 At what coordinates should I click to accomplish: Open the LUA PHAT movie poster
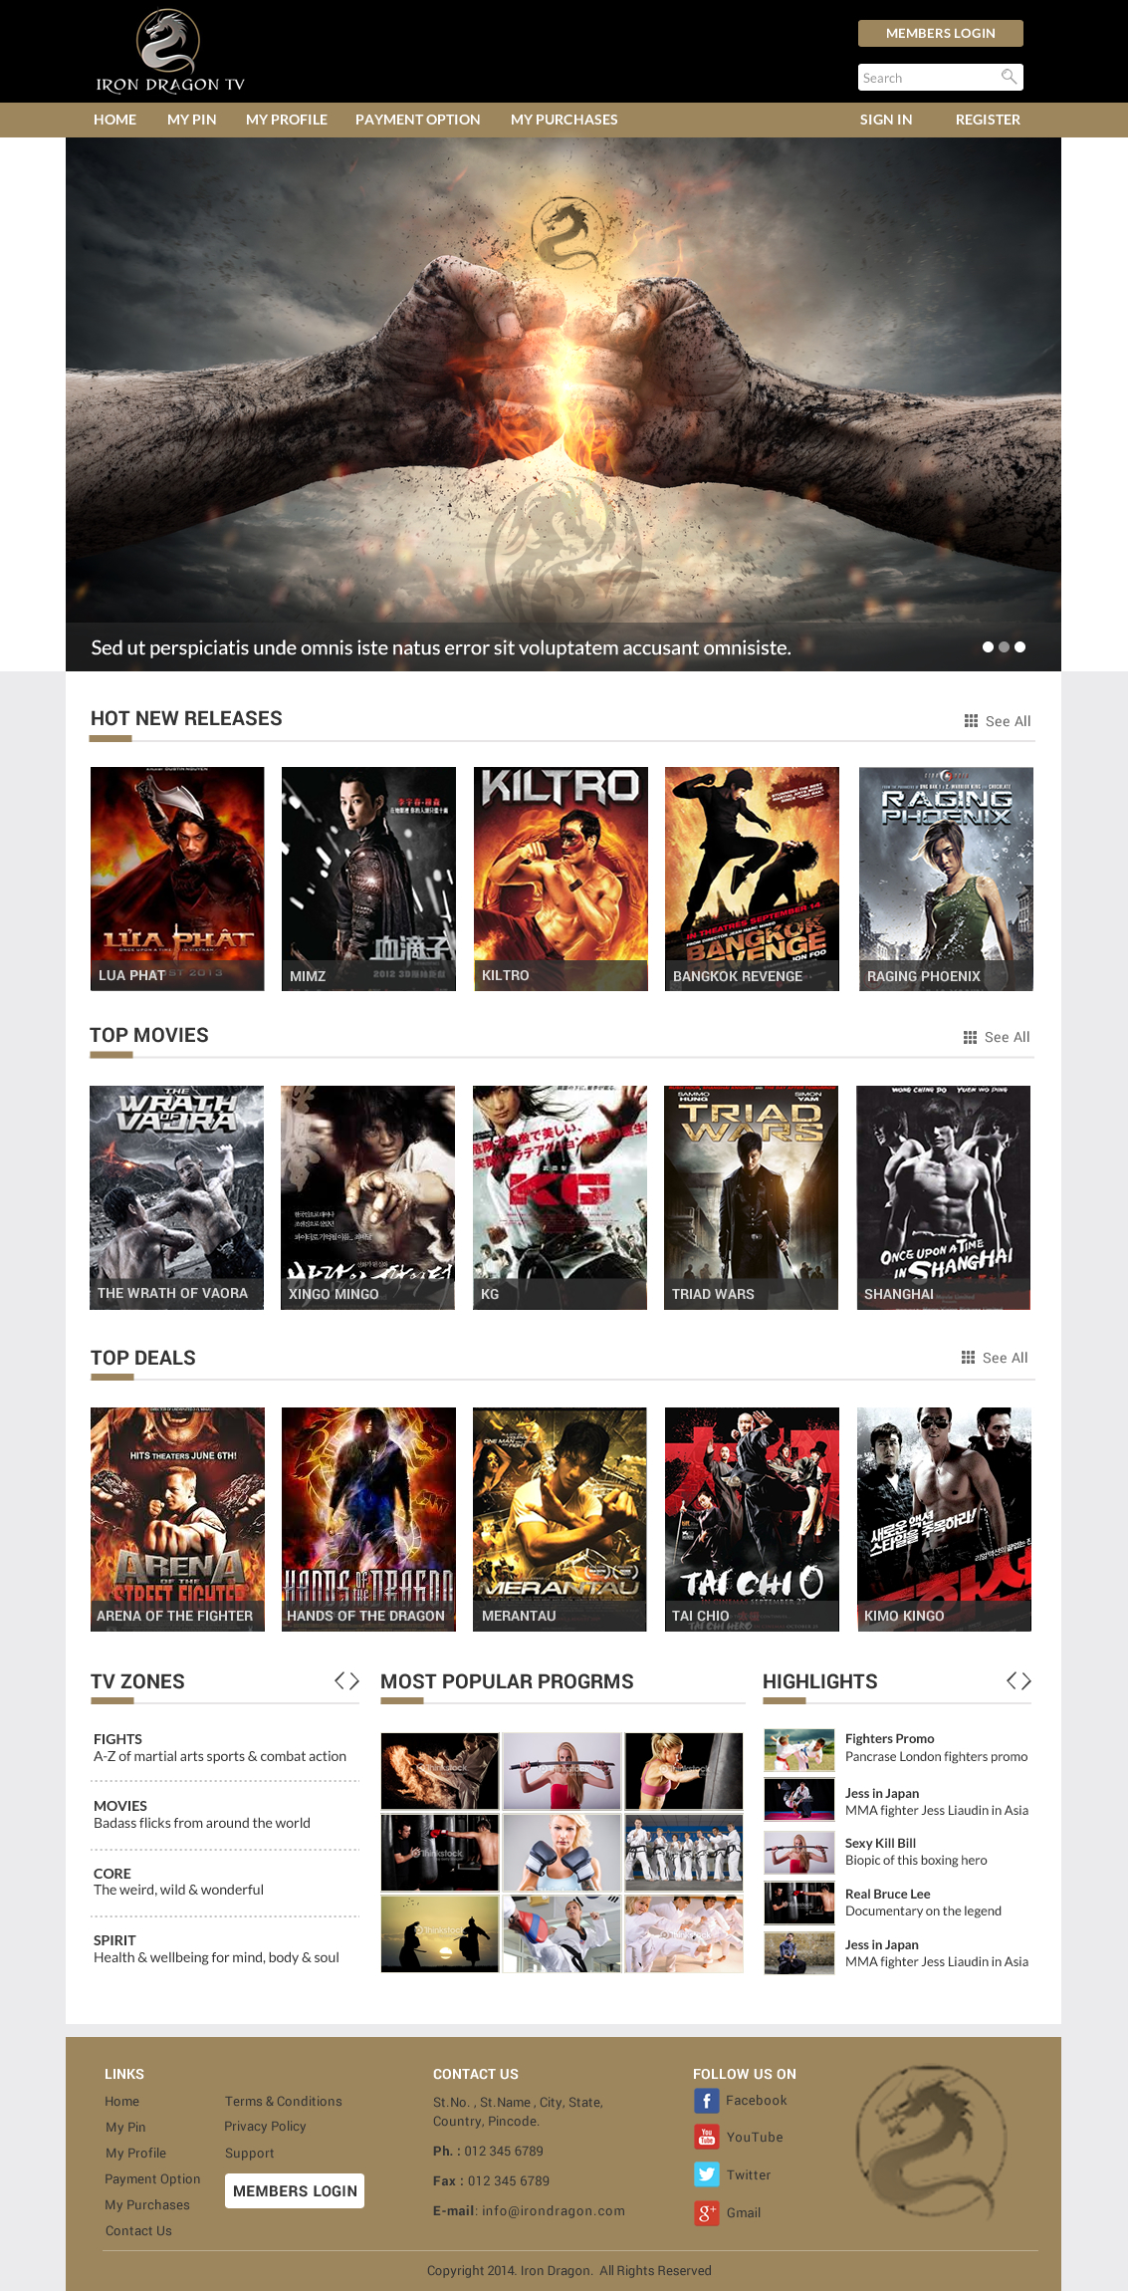click(177, 879)
